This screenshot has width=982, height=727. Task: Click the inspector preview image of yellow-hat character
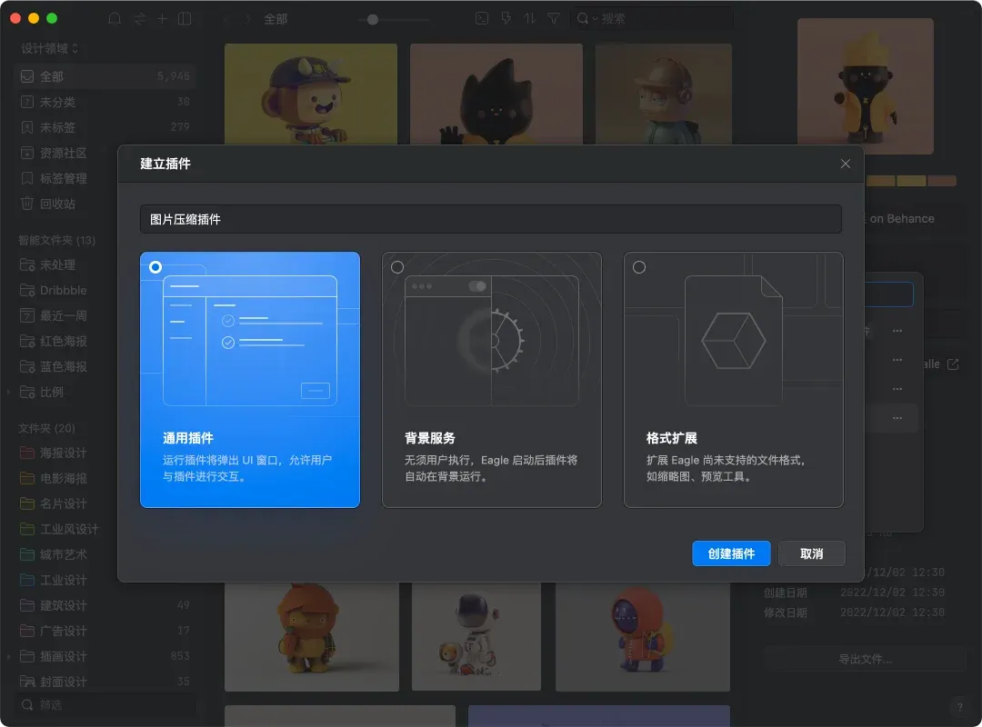pyautogui.click(x=865, y=85)
